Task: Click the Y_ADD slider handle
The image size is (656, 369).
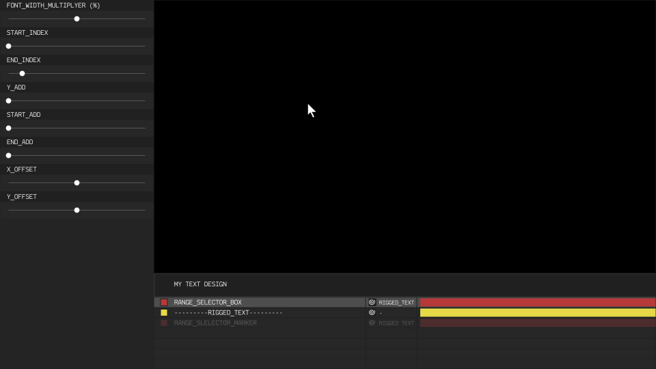Action: coord(8,101)
